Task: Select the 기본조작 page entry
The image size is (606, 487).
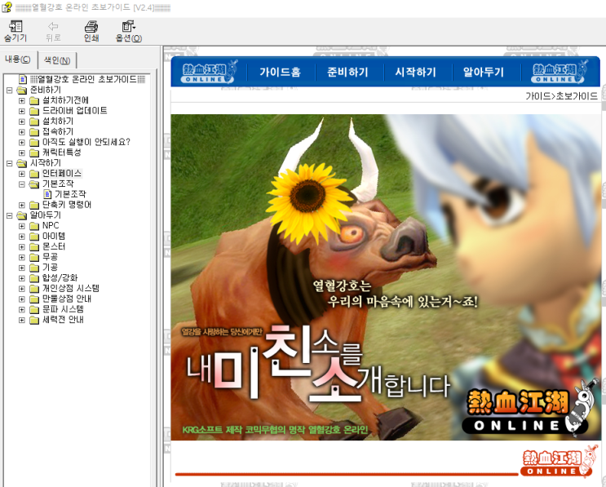Action: pos(70,194)
